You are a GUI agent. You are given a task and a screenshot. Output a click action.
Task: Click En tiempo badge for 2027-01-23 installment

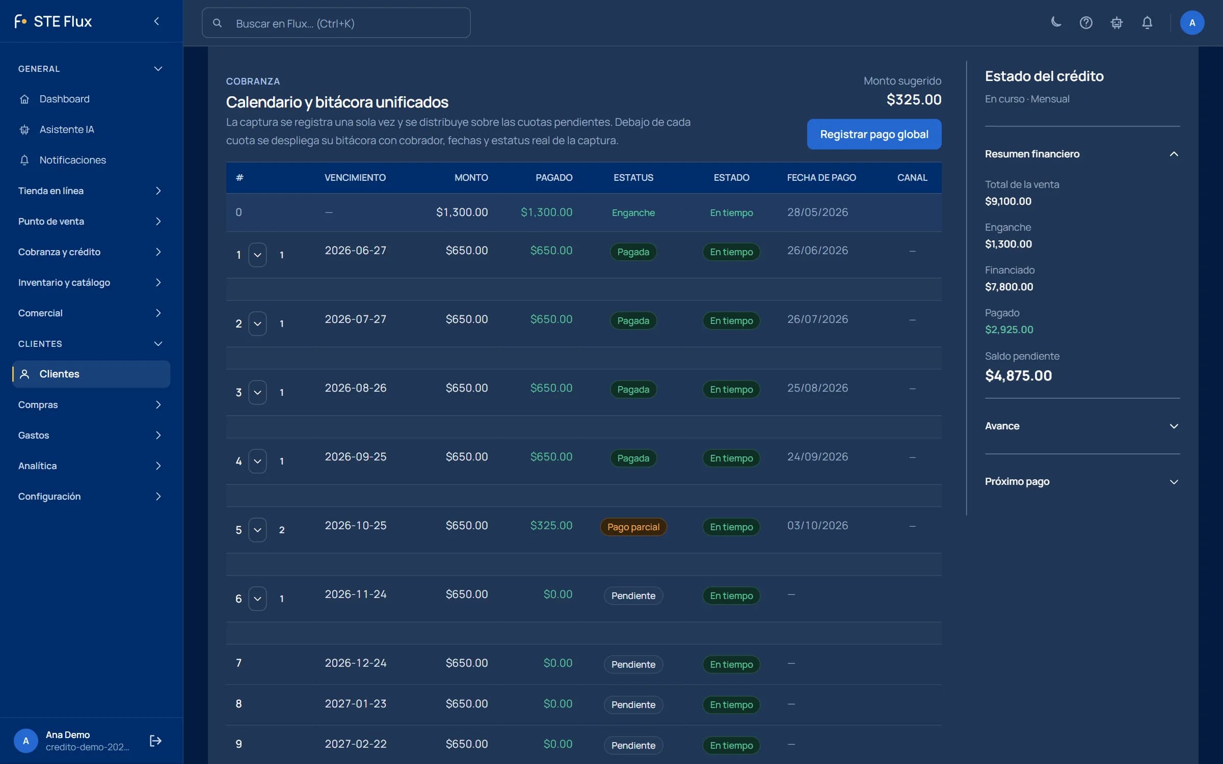[731, 705]
